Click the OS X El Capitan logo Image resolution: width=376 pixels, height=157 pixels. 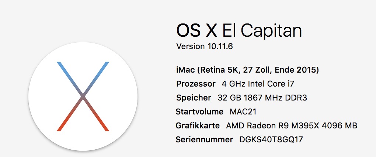point(83,96)
